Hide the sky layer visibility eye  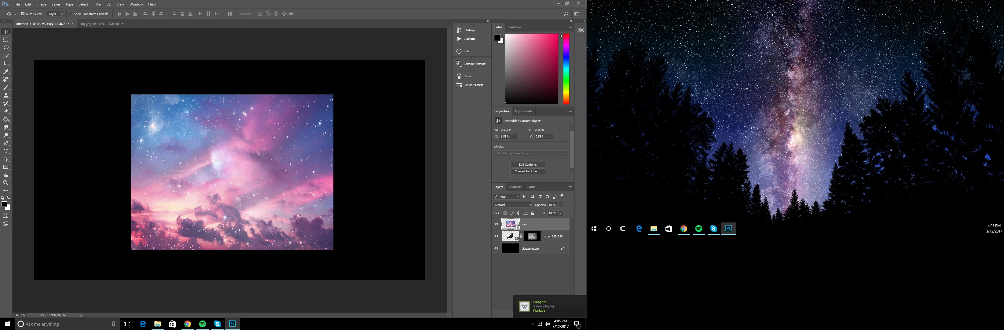tap(496, 224)
